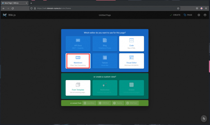The height and width of the screenshot is (125, 210).
Task: Reload the page in the browser
Action: click(x=13, y=8)
